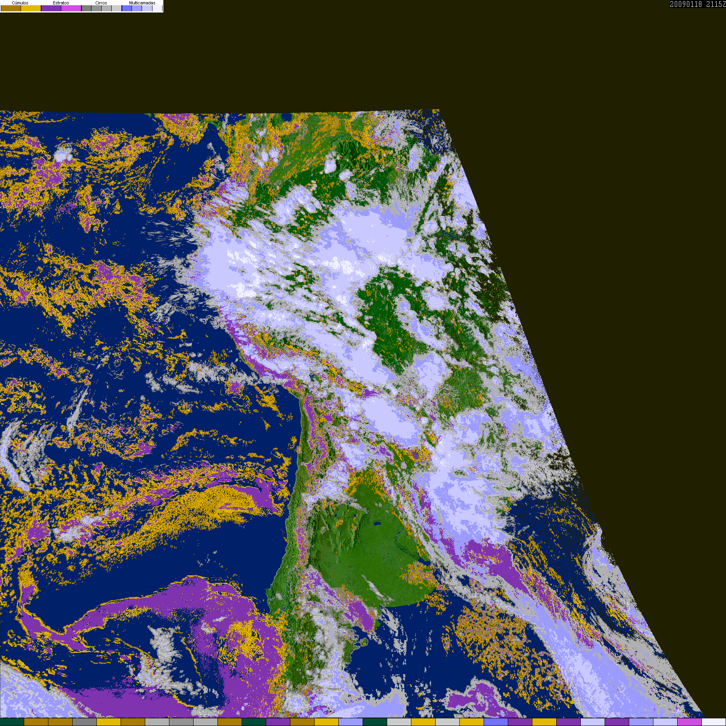
Task: Click the magenta swatch in bottom color strip
Action: coord(689,722)
